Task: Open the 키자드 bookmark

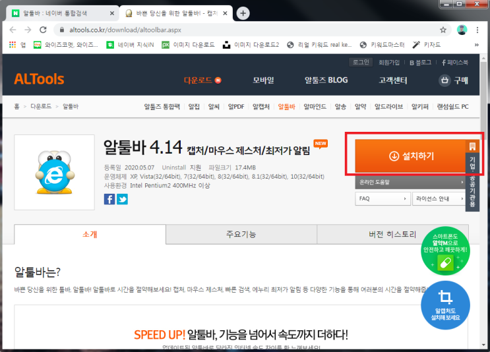Action: pos(427,45)
